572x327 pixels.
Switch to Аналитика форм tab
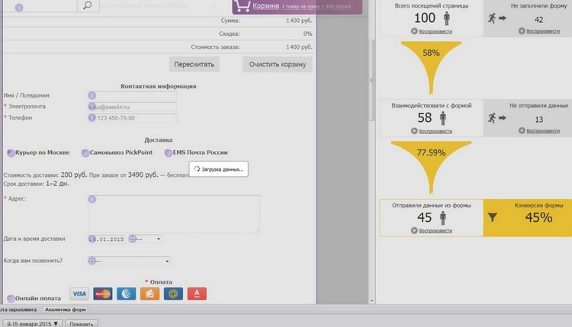click(66, 309)
